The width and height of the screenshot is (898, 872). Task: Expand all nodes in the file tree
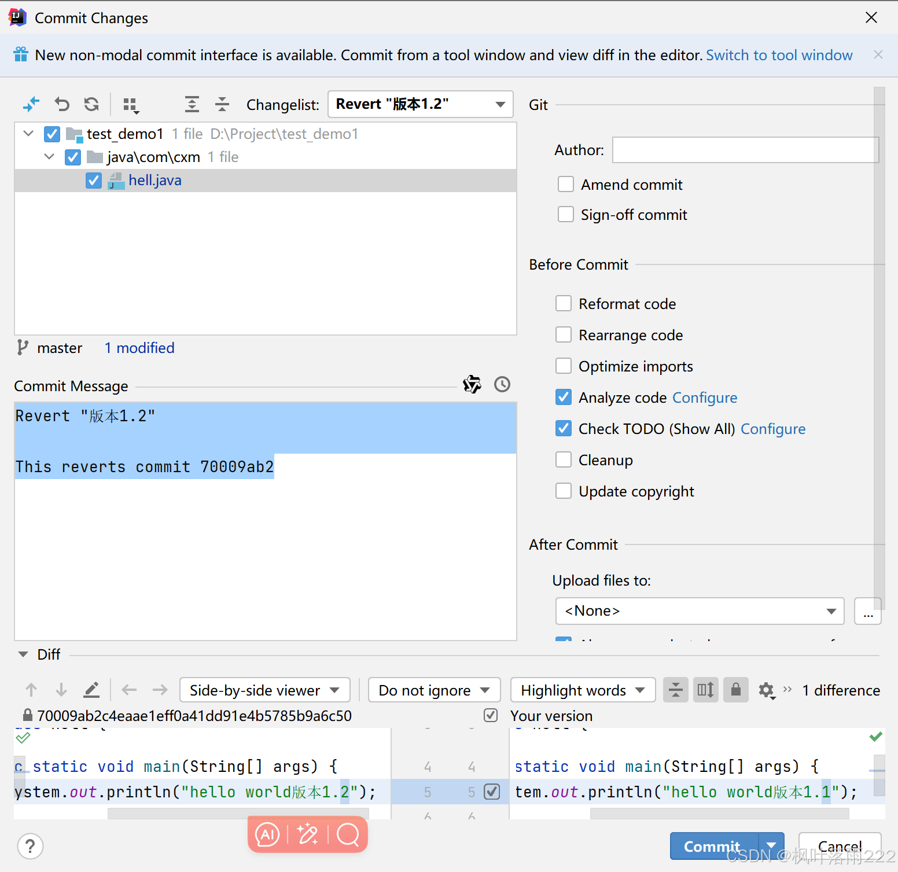pos(192,105)
